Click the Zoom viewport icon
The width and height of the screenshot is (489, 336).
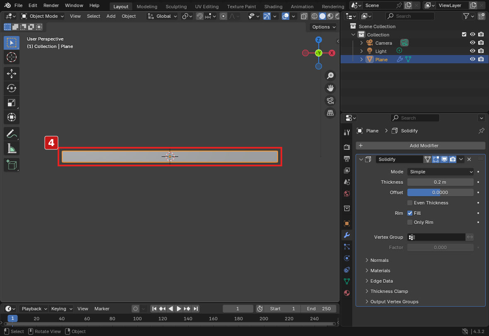330,75
